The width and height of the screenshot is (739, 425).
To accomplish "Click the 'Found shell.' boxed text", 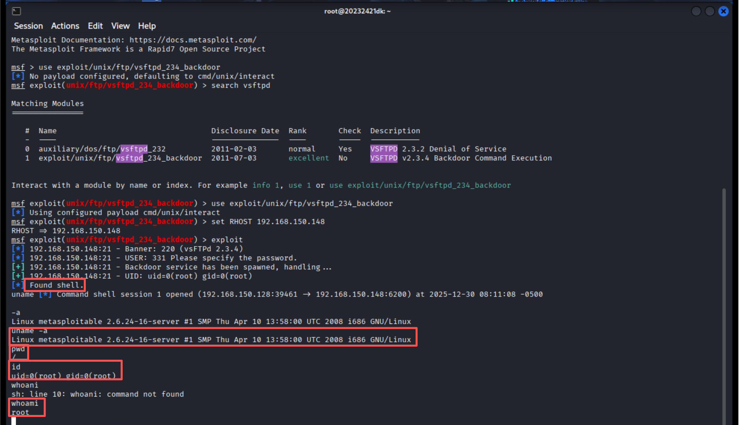I will [56, 285].
